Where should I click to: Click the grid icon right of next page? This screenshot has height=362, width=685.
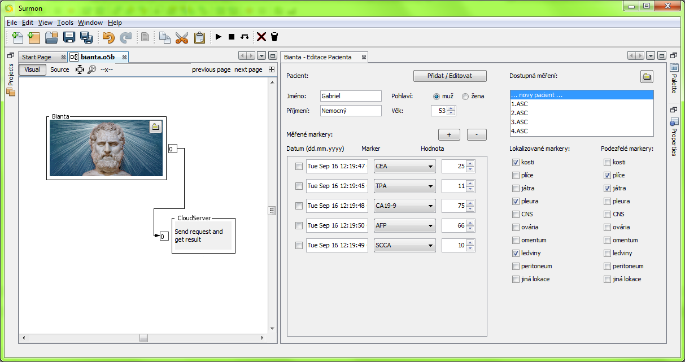pos(272,69)
